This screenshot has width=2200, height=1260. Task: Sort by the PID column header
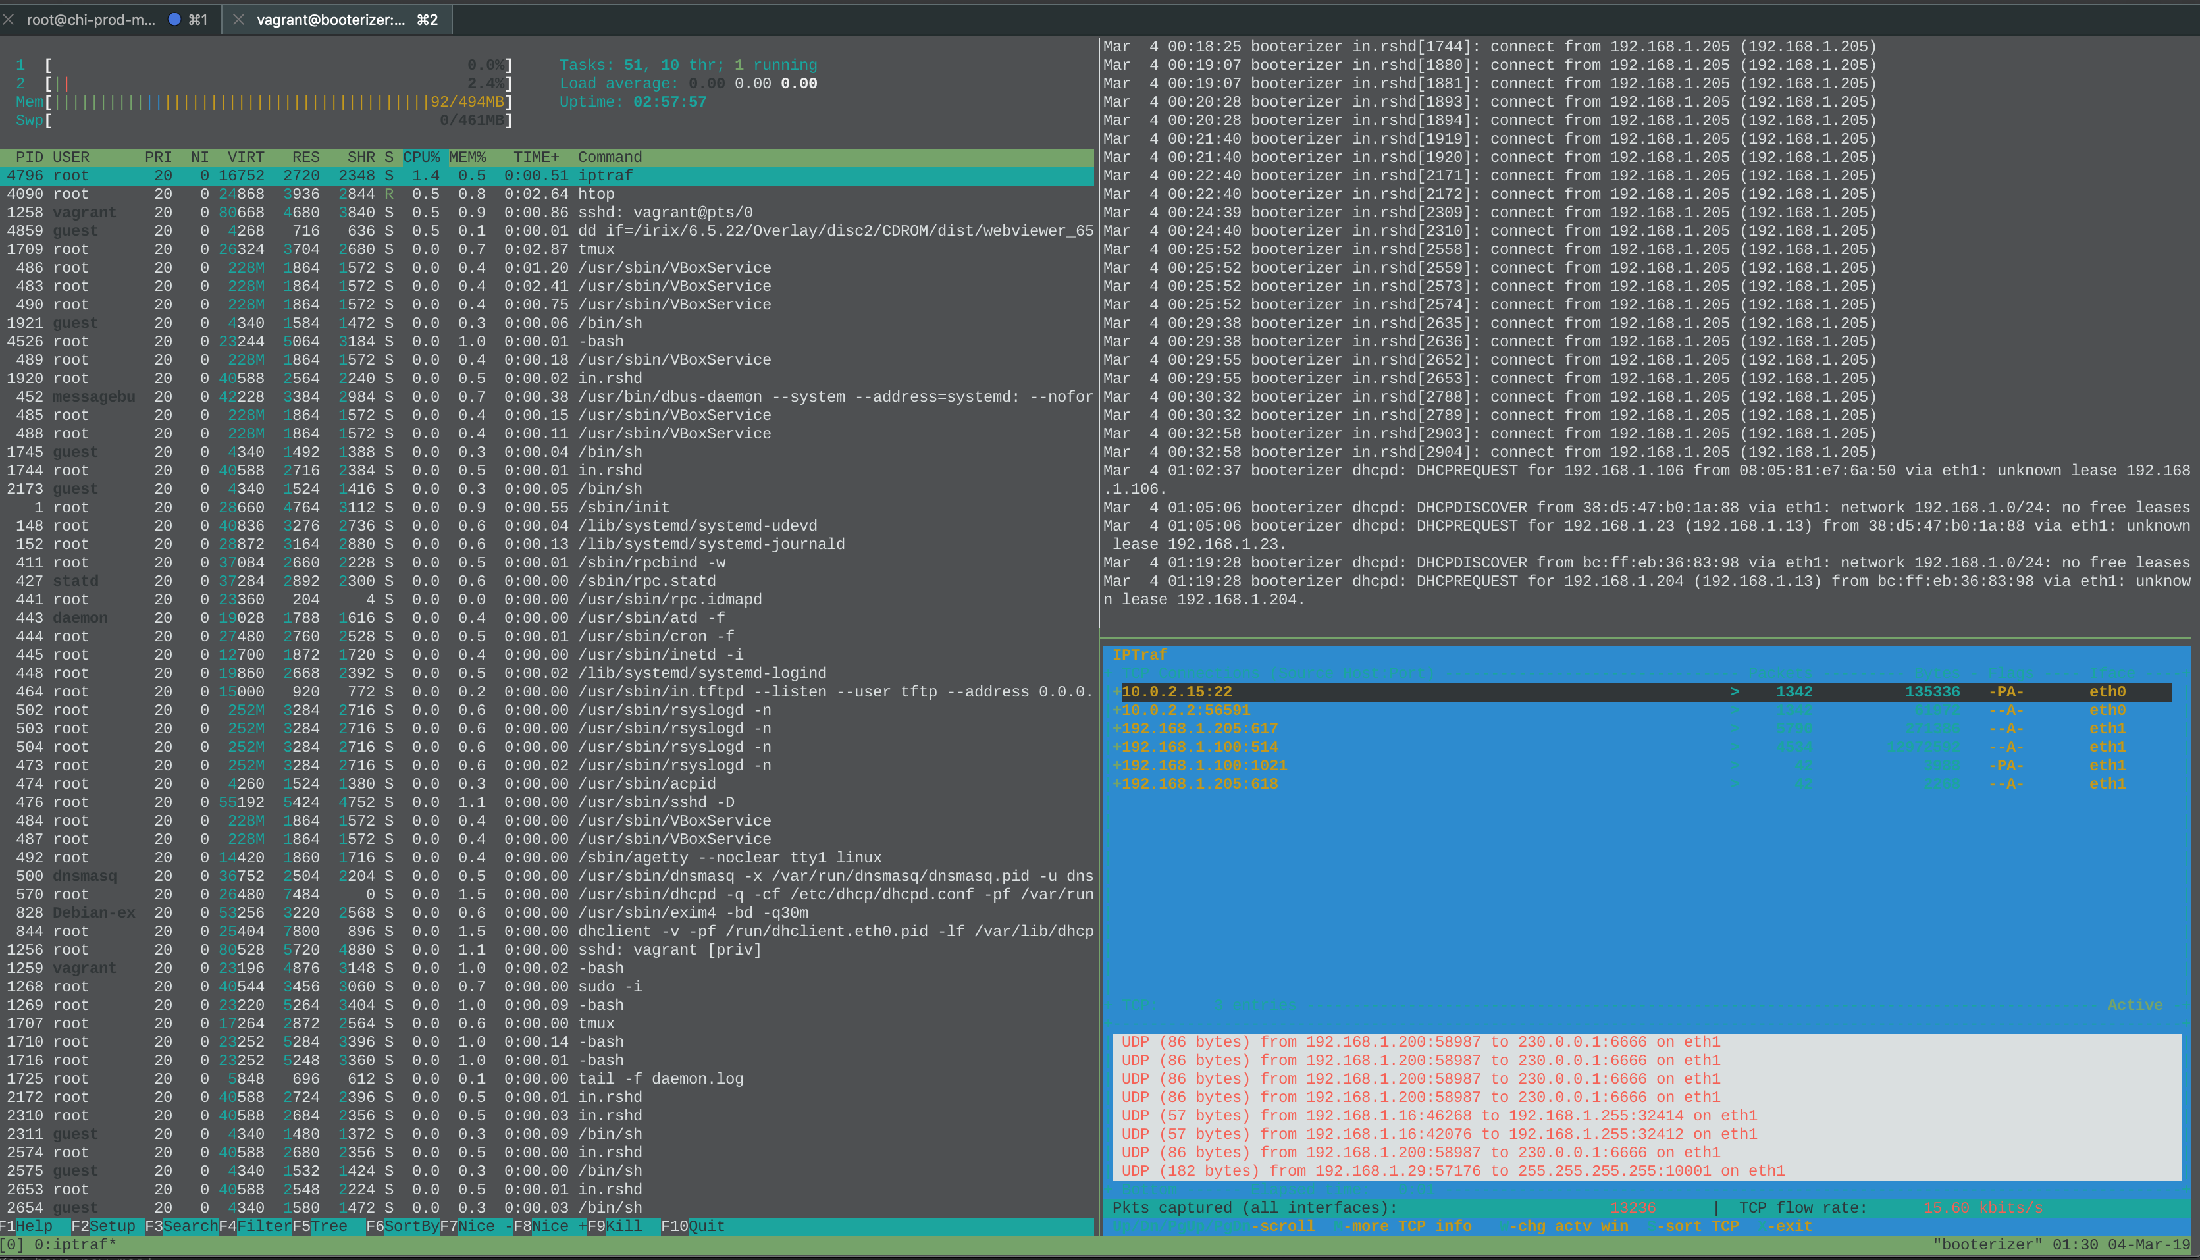coord(30,157)
